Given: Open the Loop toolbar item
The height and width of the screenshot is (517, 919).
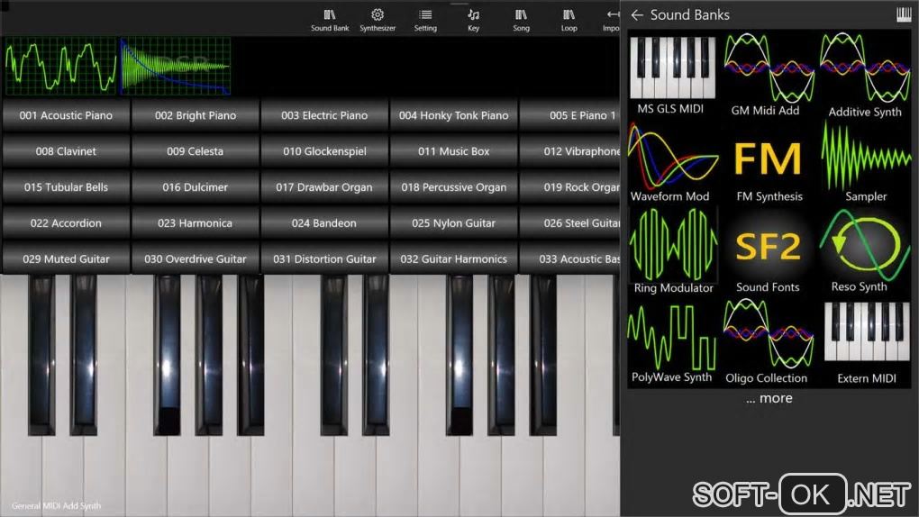Looking at the screenshot, I should pos(569,20).
